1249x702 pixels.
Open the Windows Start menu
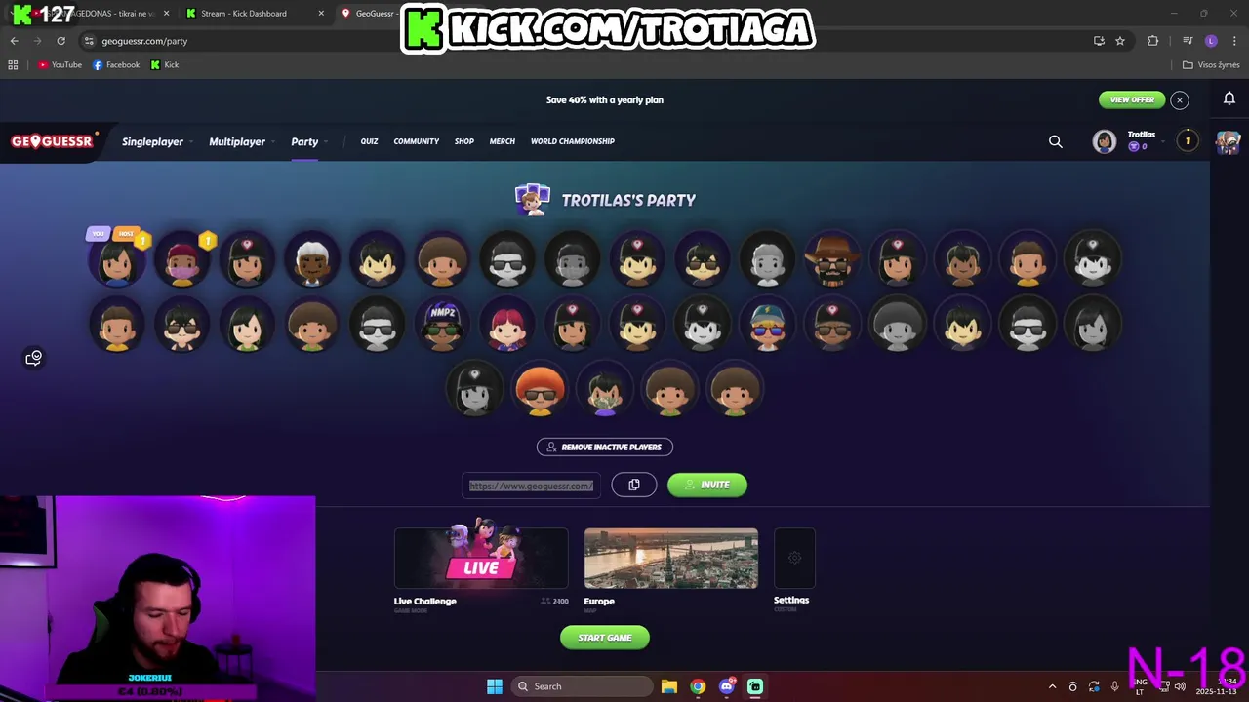pos(495,686)
